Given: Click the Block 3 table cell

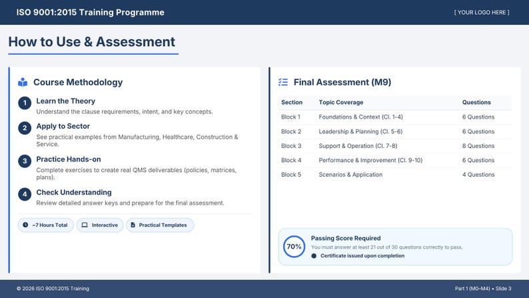Looking at the screenshot, I should [x=291, y=146].
